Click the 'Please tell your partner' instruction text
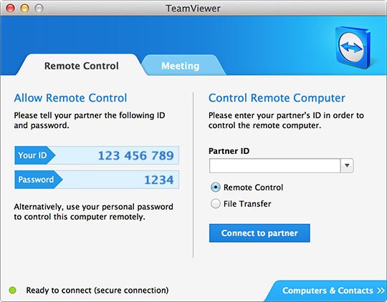 point(90,120)
